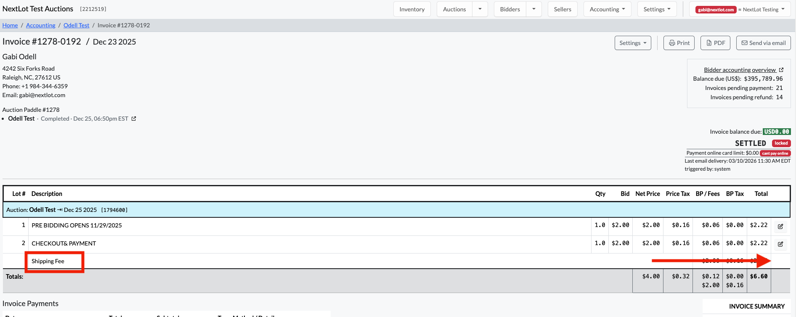Screen dimensions: 796x317
Task: Click the Print button
Action: [x=679, y=43]
